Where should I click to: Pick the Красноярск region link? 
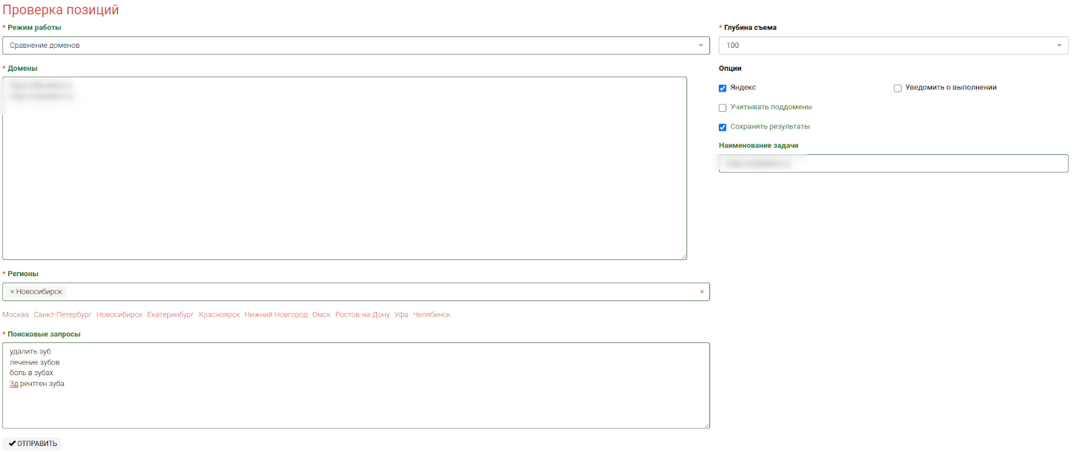tap(219, 315)
